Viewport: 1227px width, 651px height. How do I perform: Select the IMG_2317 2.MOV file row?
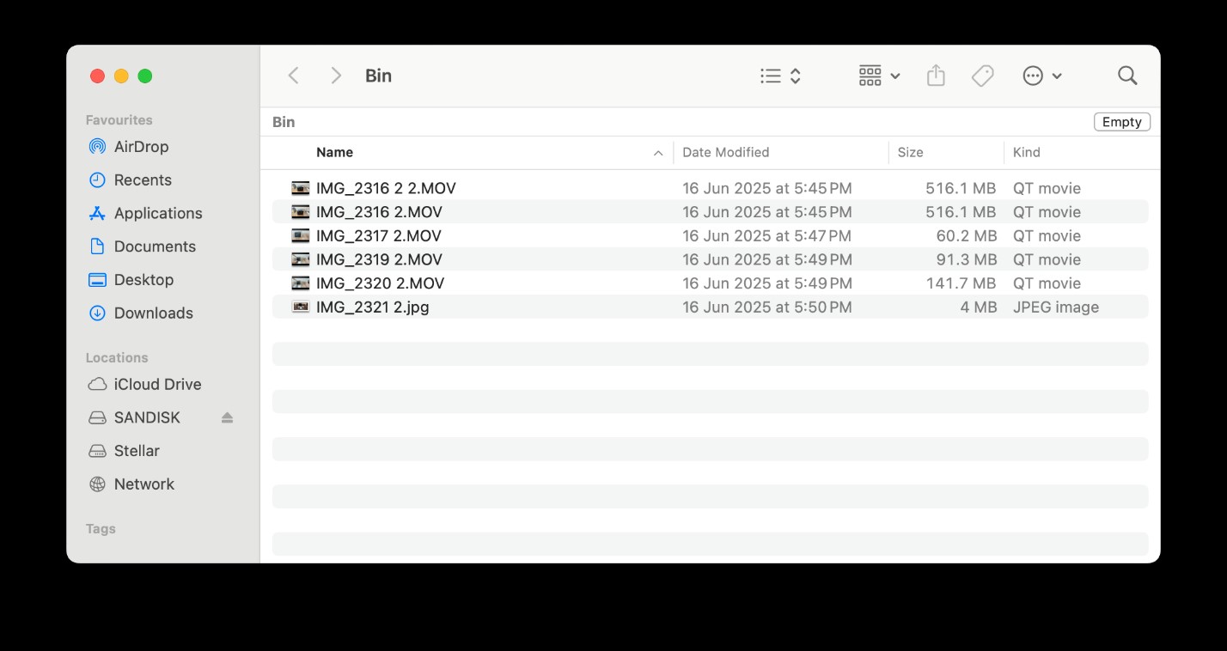tap(378, 235)
